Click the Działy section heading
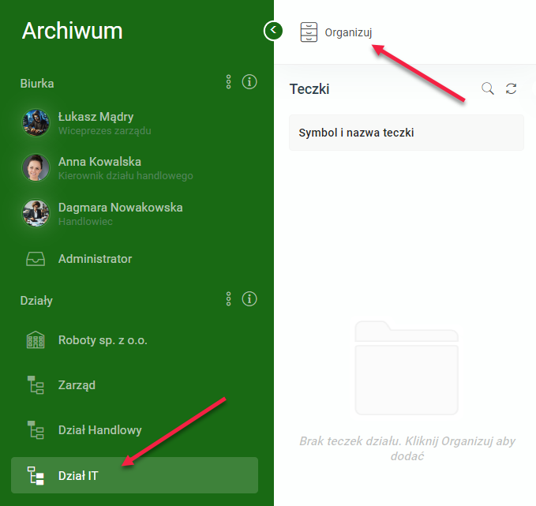 (36, 301)
